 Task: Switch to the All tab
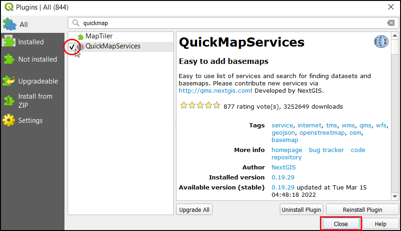[x=33, y=25]
